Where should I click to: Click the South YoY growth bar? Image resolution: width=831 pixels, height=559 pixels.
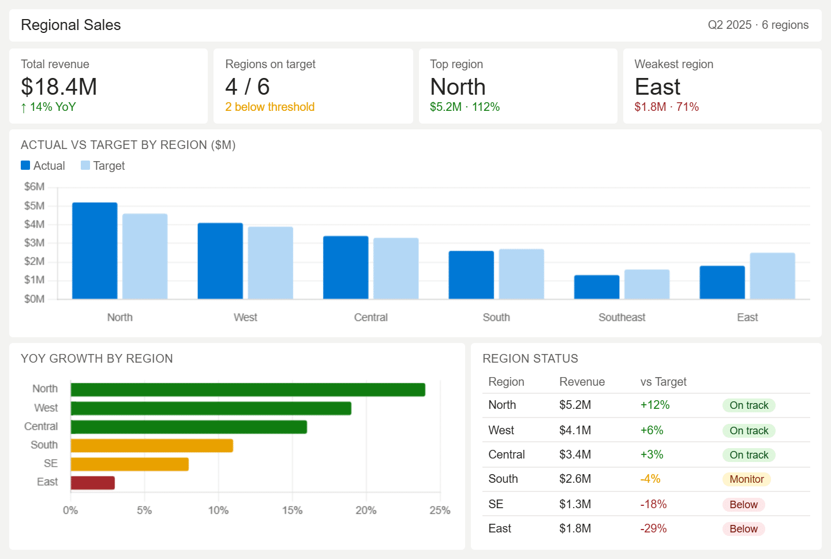coord(152,445)
